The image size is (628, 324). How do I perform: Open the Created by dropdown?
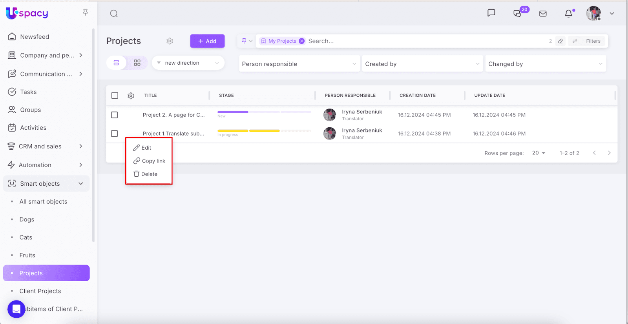pyautogui.click(x=422, y=64)
